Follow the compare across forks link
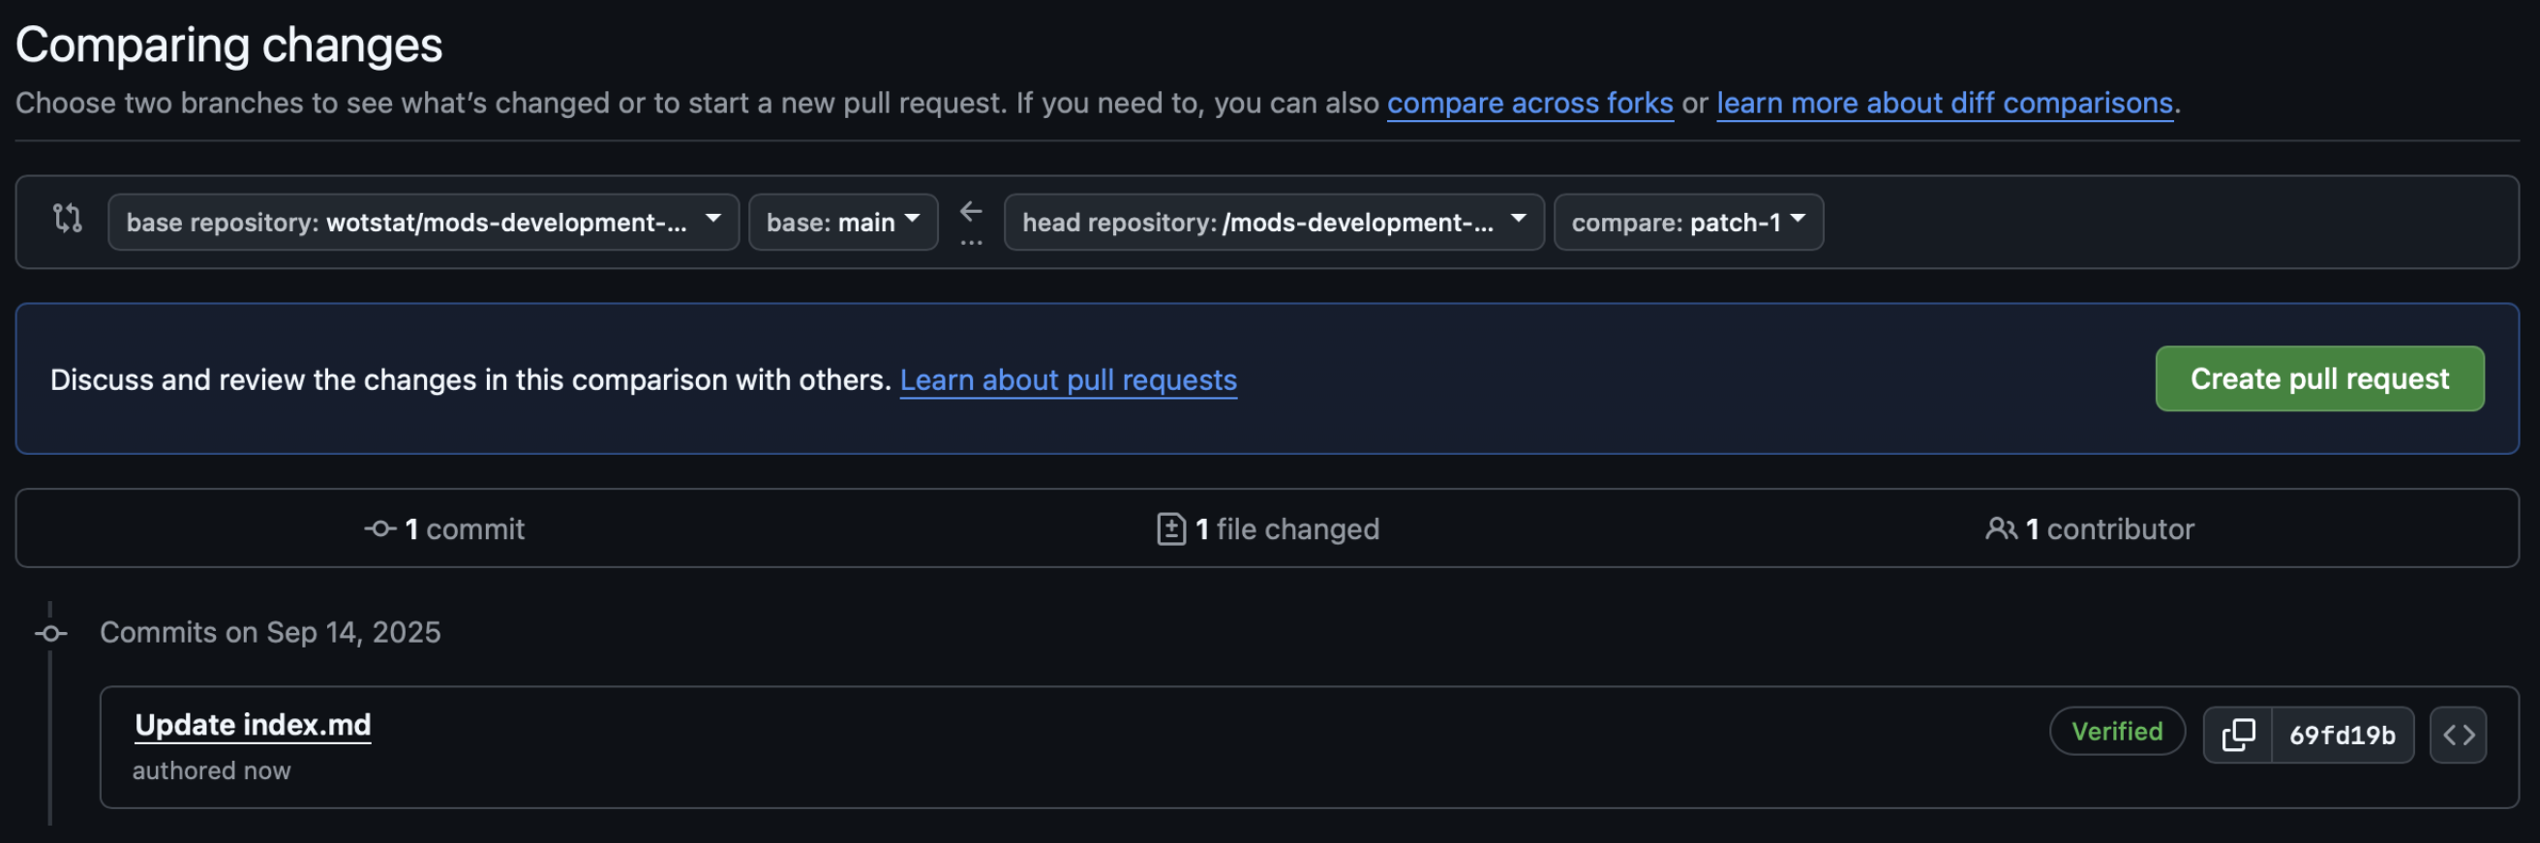The width and height of the screenshot is (2540, 843). pos(1529,104)
